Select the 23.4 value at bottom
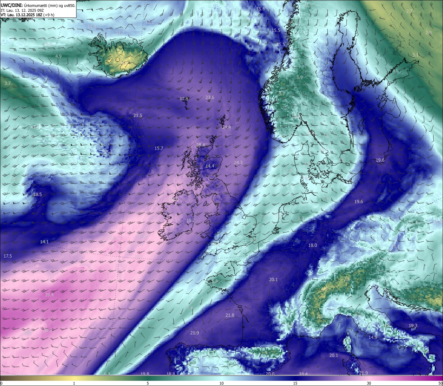 pos(303,374)
